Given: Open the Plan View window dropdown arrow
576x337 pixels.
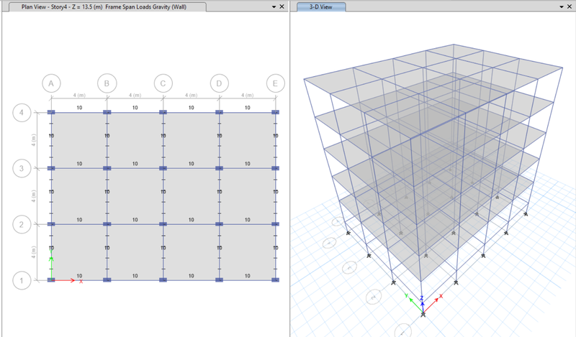Looking at the screenshot, I should coord(274,6).
